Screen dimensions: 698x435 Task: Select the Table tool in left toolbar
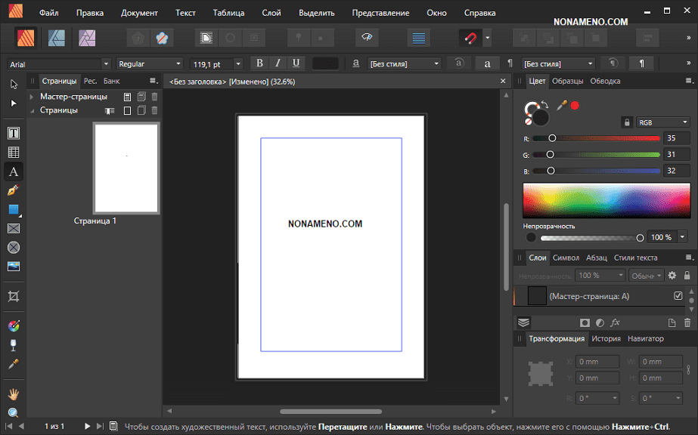[14, 152]
